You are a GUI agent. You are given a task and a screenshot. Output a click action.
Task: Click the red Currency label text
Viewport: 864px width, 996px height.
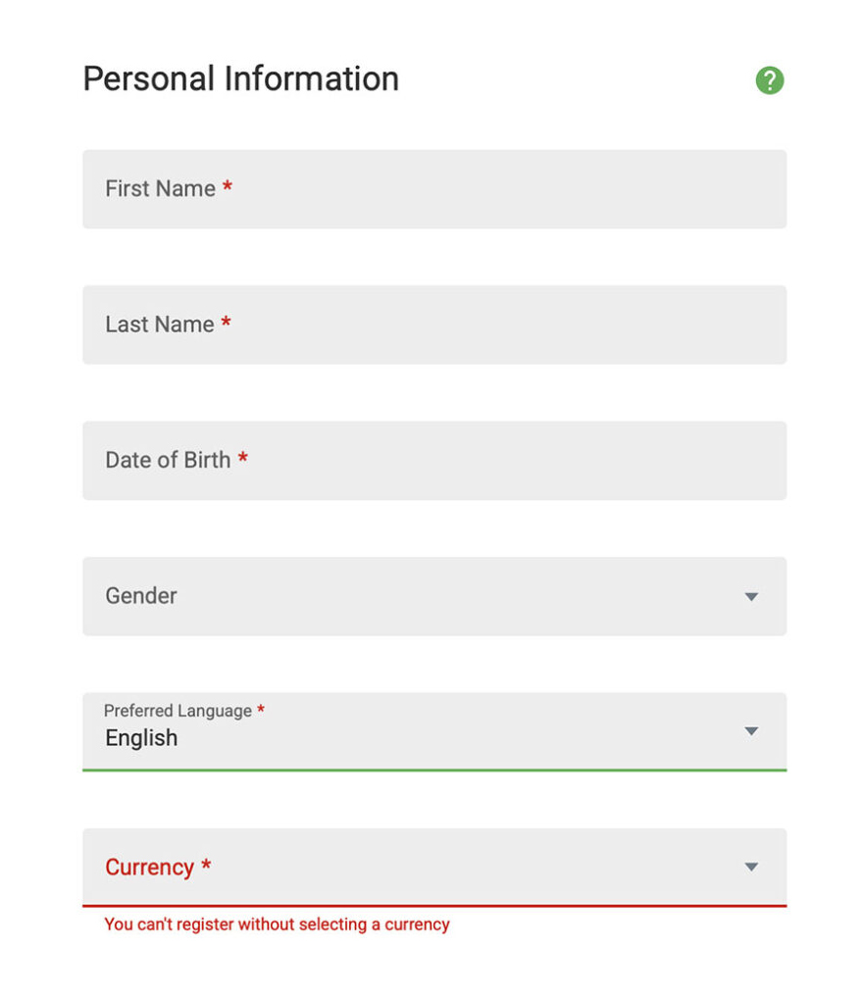pos(149,867)
